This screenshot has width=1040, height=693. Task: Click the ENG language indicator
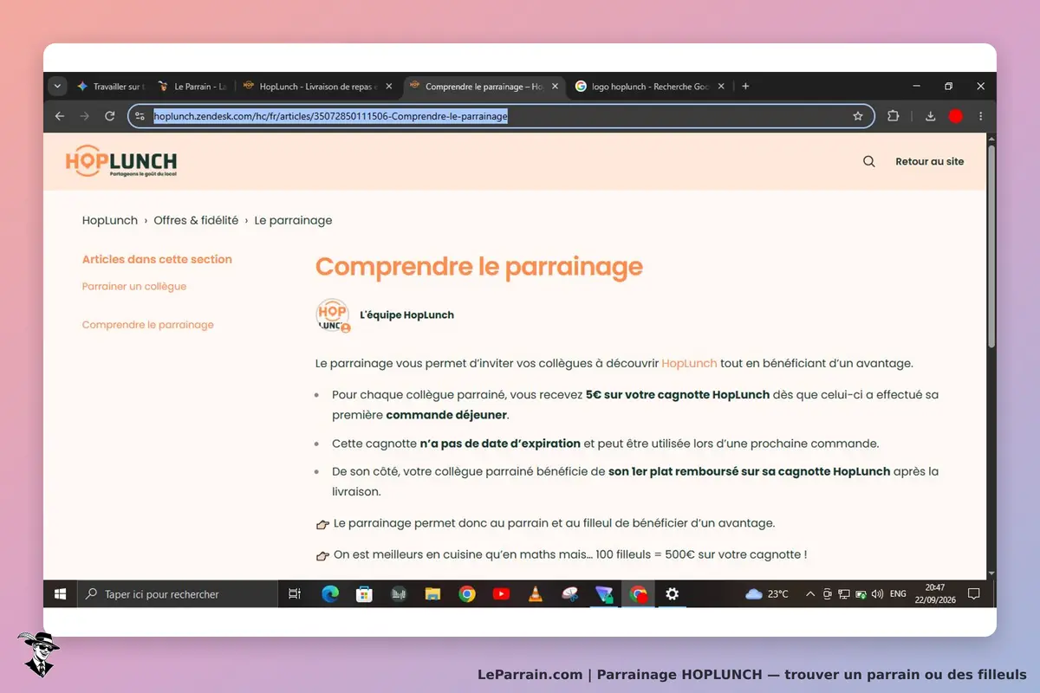pos(898,594)
